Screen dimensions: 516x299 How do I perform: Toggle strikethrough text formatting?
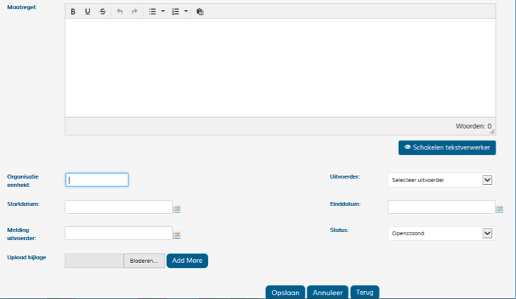pyautogui.click(x=103, y=11)
